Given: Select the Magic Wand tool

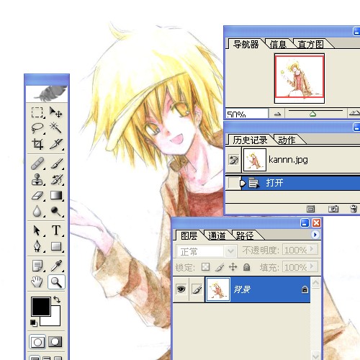Looking at the screenshot, I should [56, 127].
